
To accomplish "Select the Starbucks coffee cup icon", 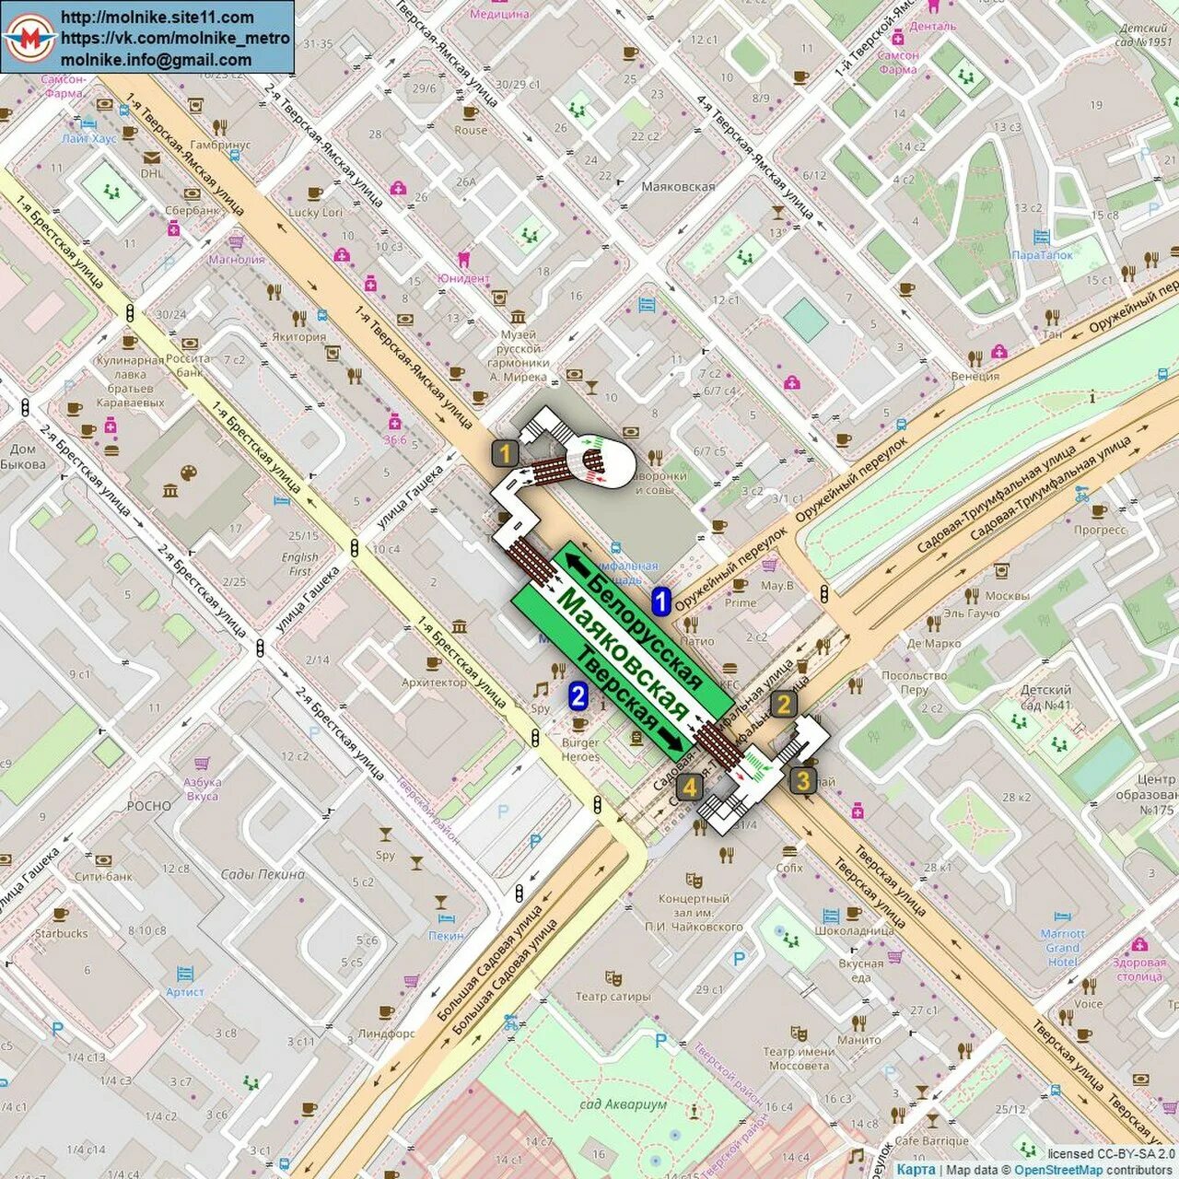I will (x=61, y=916).
